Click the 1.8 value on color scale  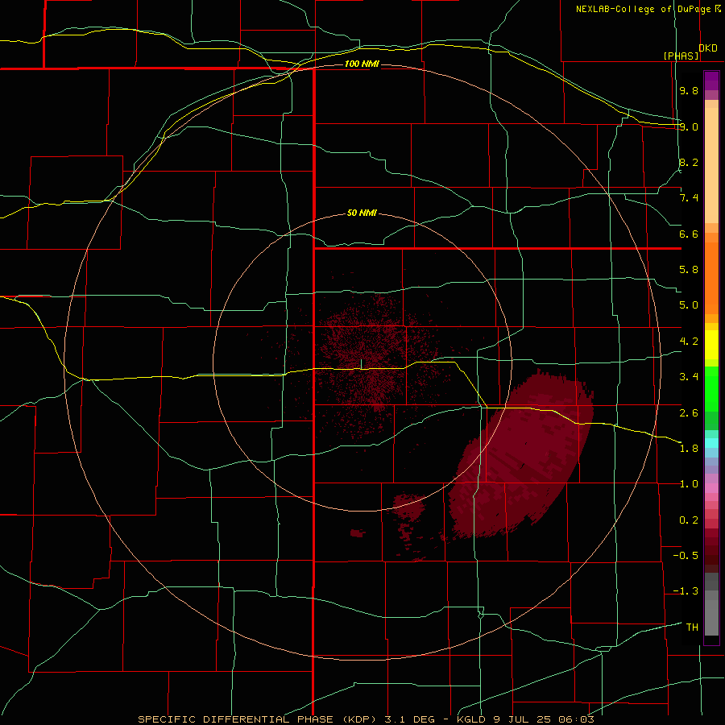[689, 448]
